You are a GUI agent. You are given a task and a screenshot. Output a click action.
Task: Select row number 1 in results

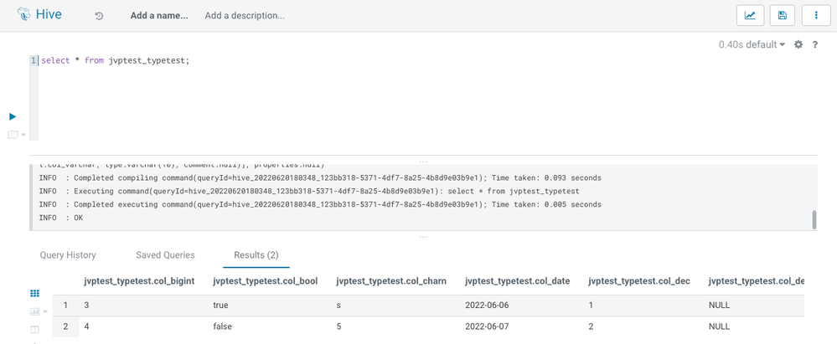(65, 305)
